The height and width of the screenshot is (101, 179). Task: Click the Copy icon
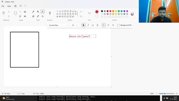coord(9,16)
